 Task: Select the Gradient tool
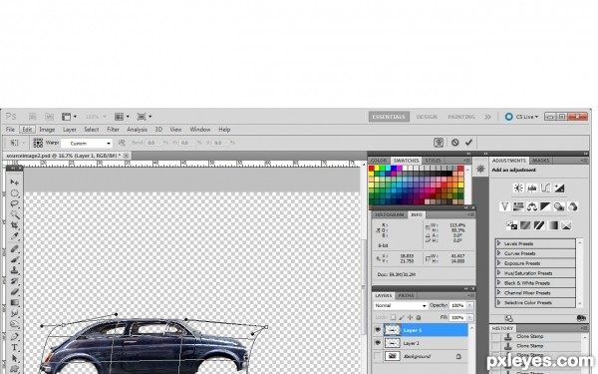[15, 302]
